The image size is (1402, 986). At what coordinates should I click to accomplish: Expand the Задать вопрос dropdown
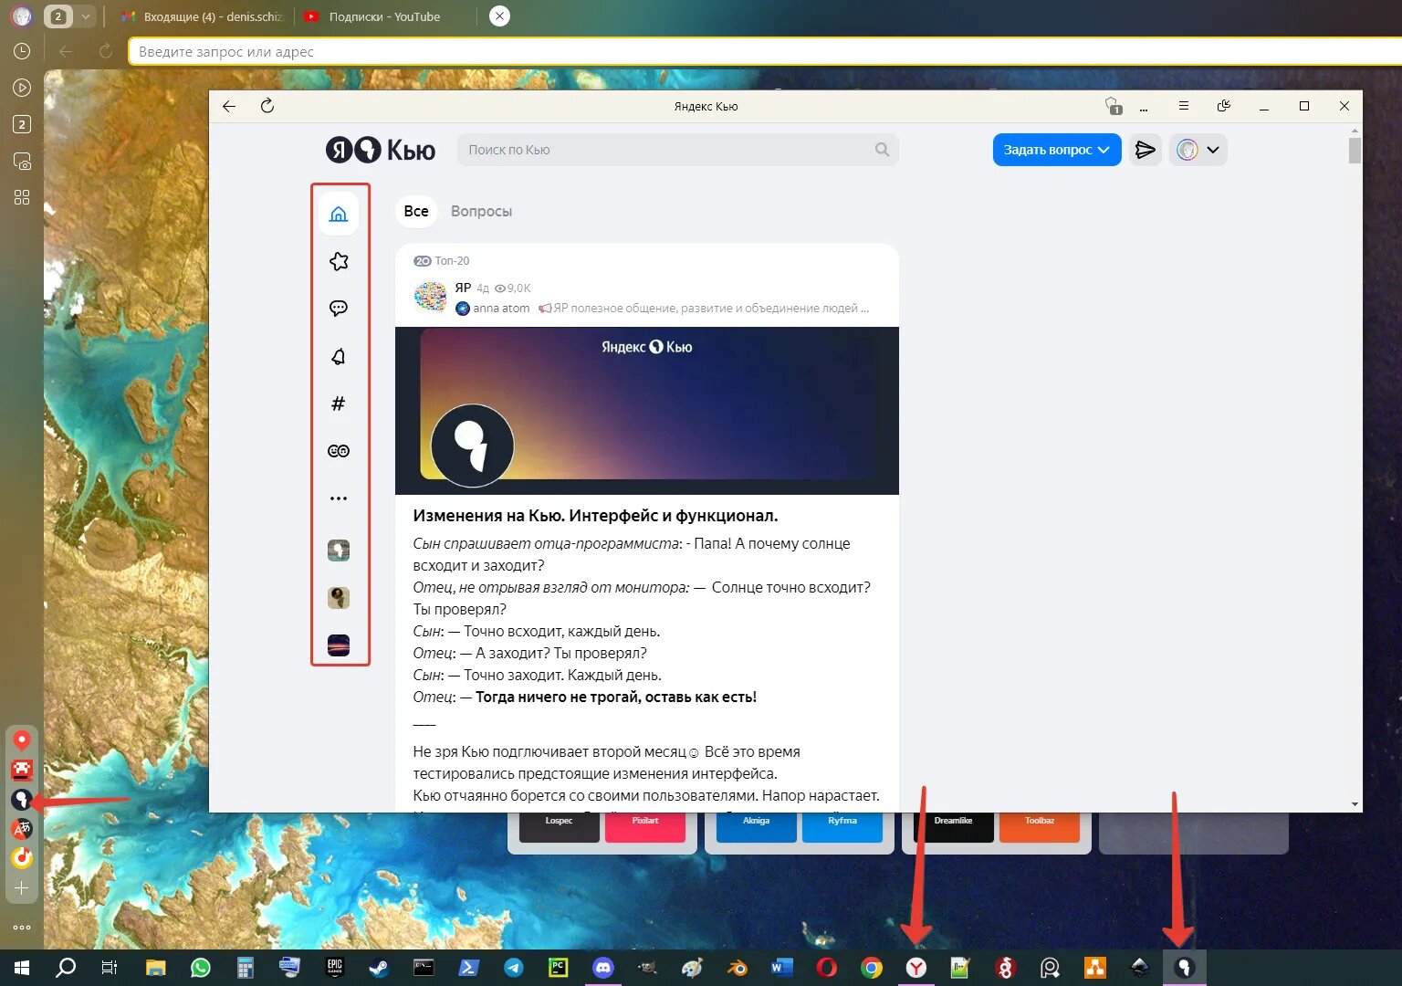click(x=1057, y=150)
